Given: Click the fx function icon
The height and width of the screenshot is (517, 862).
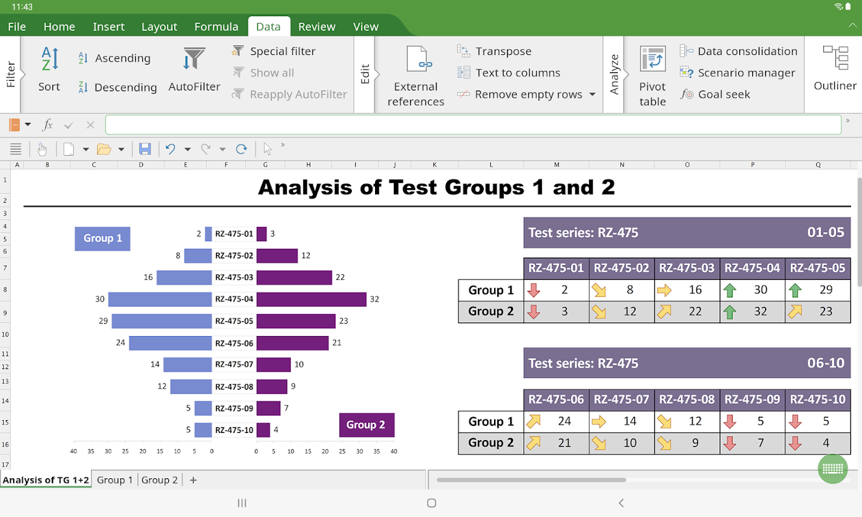Looking at the screenshot, I should click(x=47, y=125).
